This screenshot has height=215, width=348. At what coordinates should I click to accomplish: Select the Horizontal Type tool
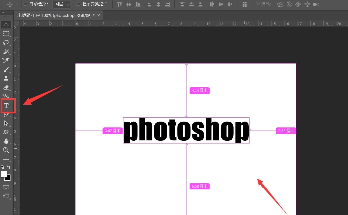[6, 106]
